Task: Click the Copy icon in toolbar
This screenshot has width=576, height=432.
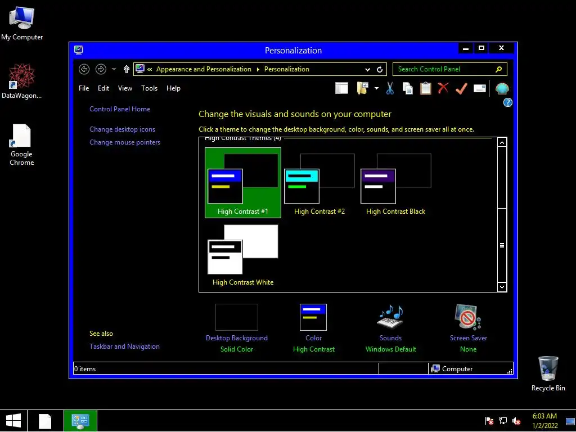Action: click(x=407, y=88)
